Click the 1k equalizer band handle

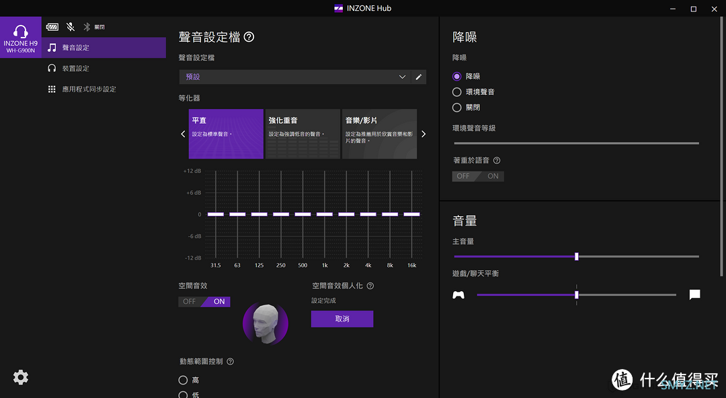tap(325, 214)
